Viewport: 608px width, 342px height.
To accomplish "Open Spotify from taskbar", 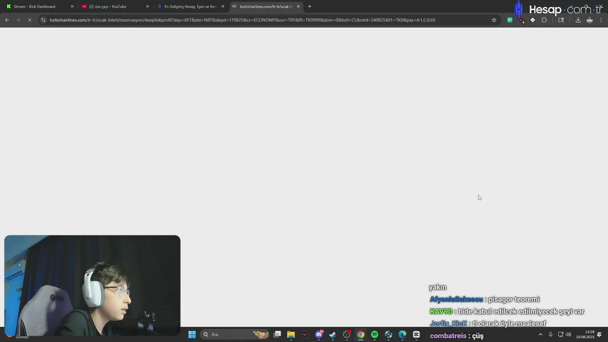I will pyautogui.click(x=374, y=334).
